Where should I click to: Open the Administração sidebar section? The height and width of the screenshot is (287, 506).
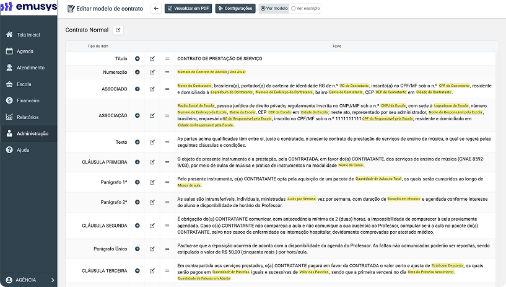[x=28, y=133]
